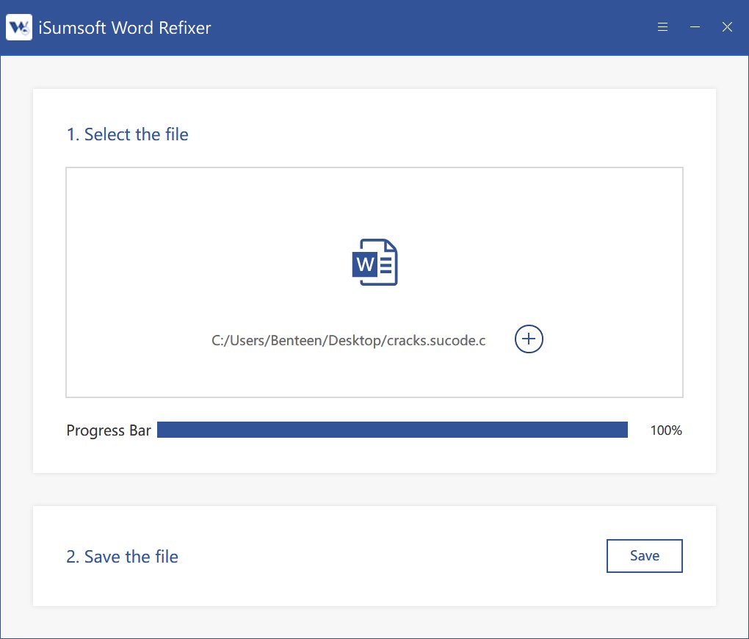Select the file path C:/Users/Benteen/Desktop text

point(349,340)
